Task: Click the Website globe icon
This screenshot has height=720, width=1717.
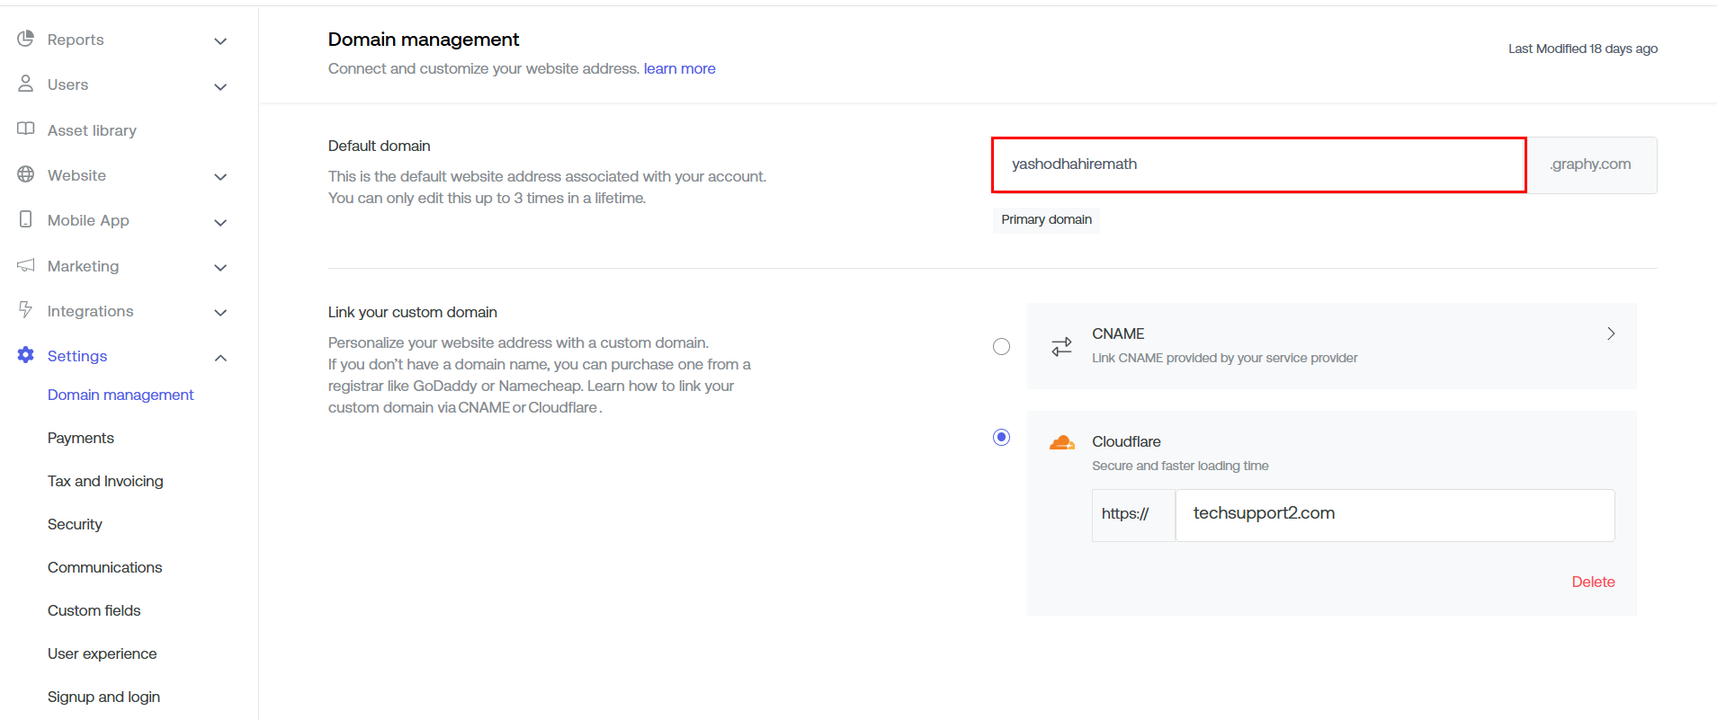Action: 25,174
